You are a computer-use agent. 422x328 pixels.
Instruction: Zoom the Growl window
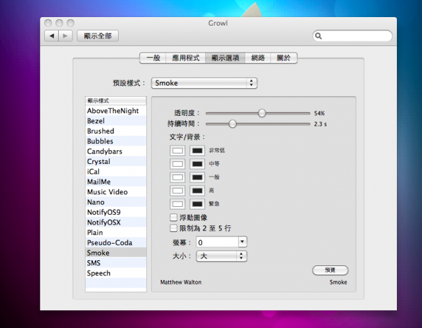point(71,23)
